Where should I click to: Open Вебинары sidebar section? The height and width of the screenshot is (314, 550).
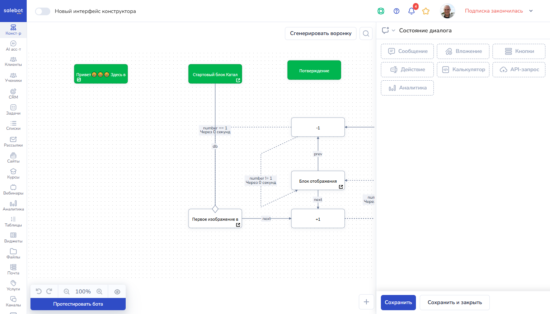13,190
